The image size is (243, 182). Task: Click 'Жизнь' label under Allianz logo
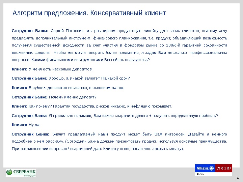(x=200, y=174)
